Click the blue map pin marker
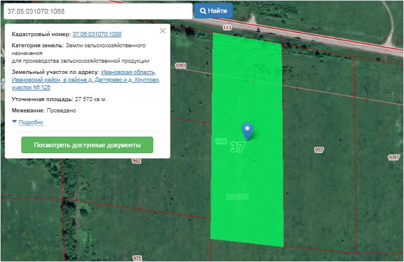The height and width of the screenshot is (262, 404). (x=247, y=130)
